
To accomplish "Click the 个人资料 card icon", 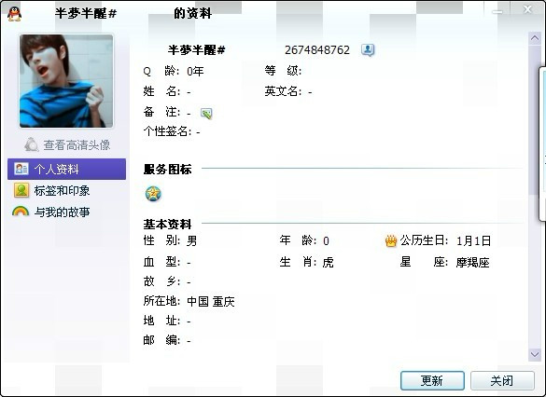I will [x=21, y=169].
